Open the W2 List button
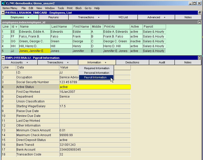 pyautogui.click(x=123, y=17)
